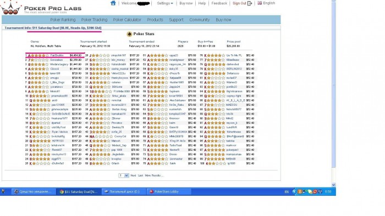Open the Help link

[x=202, y=3]
